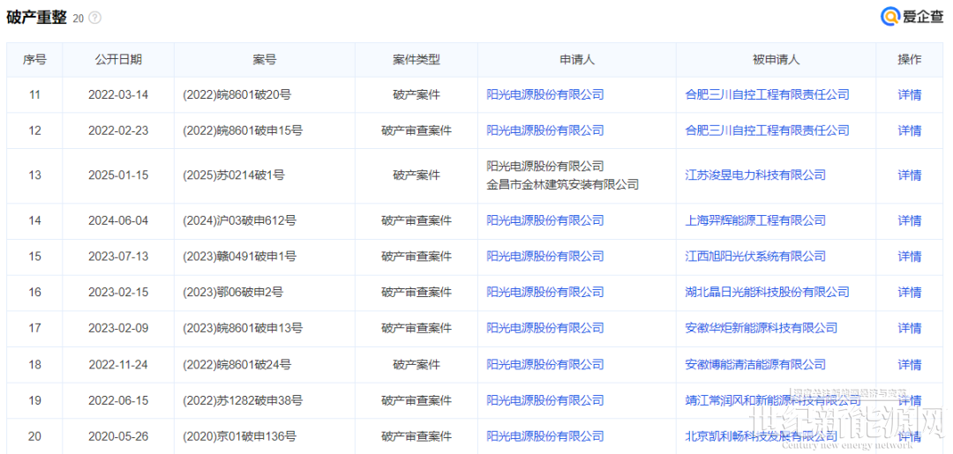The width and height of the screenshot is (953, 454).
Task: Click applicant 阳光电源股份有限公司 in row 19
Action: (545, 400)
